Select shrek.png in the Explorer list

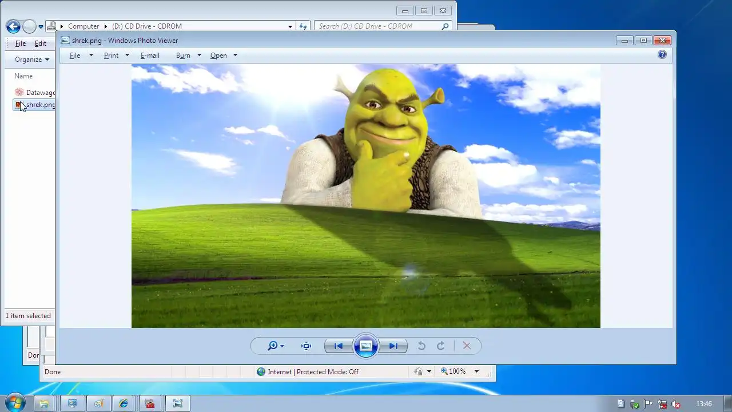pyautogui.click(x=35, y=105)
